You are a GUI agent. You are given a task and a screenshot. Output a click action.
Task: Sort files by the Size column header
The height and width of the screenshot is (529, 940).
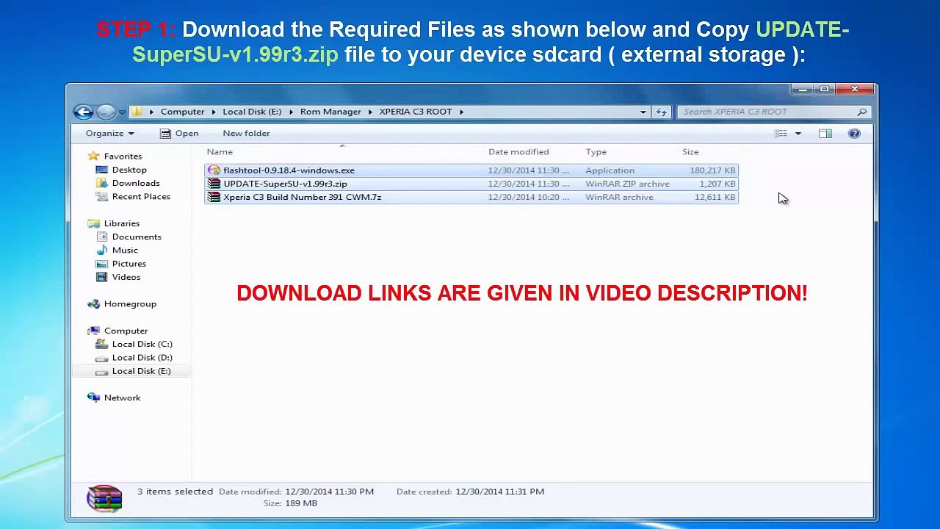coord(690,152)
